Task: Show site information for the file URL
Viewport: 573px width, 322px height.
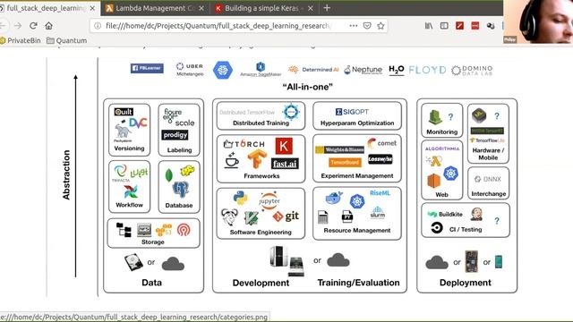Action: coord(98,26)
